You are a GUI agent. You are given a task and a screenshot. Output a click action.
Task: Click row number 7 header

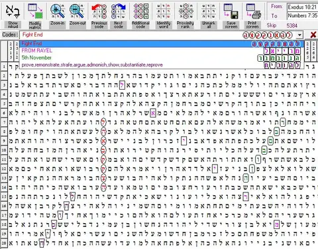4,122
